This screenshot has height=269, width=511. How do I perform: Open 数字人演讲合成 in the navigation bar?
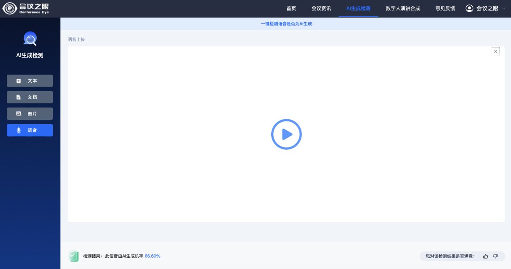point(403,8)
